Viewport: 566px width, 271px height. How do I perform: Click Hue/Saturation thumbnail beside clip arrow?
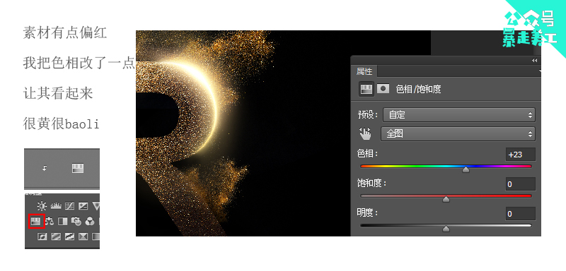78,168
